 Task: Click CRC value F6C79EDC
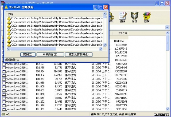[121, 75]
